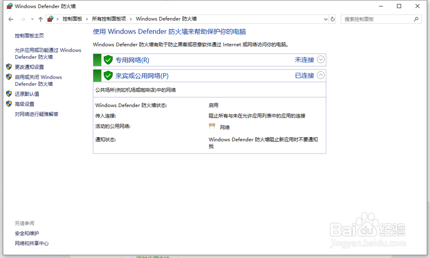
Task: Click 控制面板 in the breadcrumb bar
Action: (72, 19)
